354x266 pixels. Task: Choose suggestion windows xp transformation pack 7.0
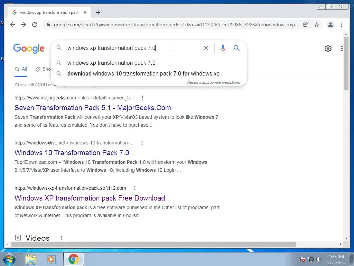(149, 63)
